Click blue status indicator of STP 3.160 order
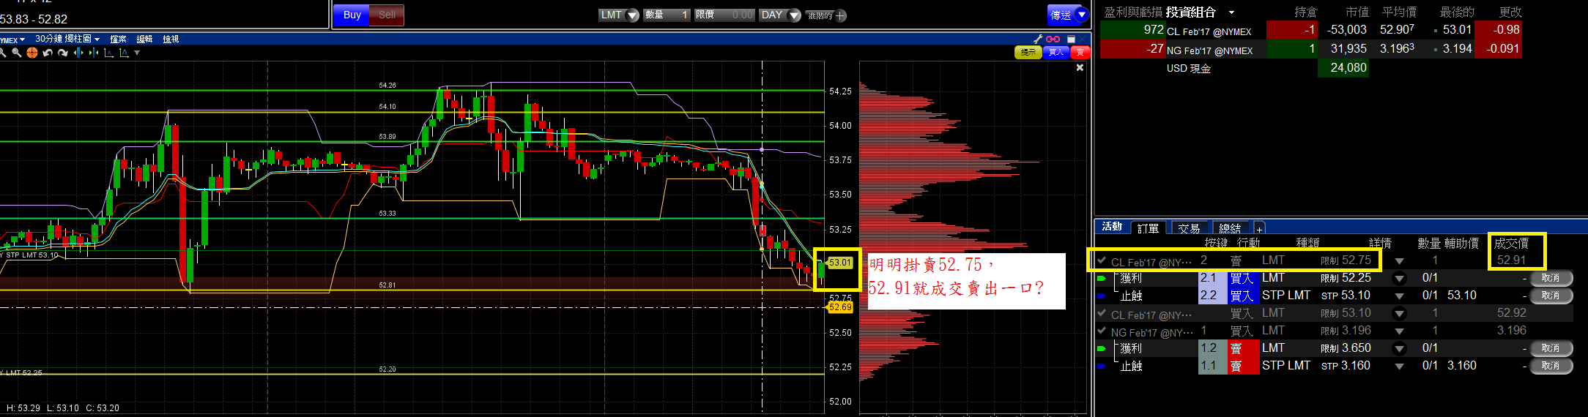The width and height of the screenshot is (1588, 417). coord(1101,367)
